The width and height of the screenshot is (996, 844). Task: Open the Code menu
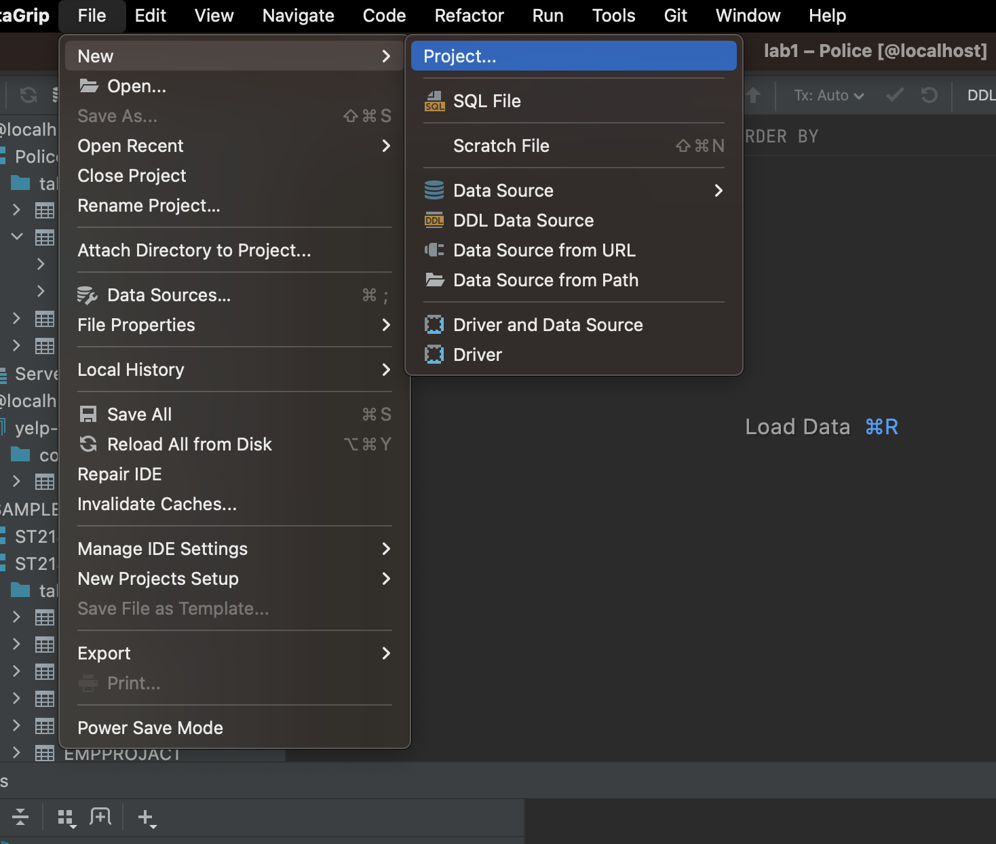coord(384,16)
